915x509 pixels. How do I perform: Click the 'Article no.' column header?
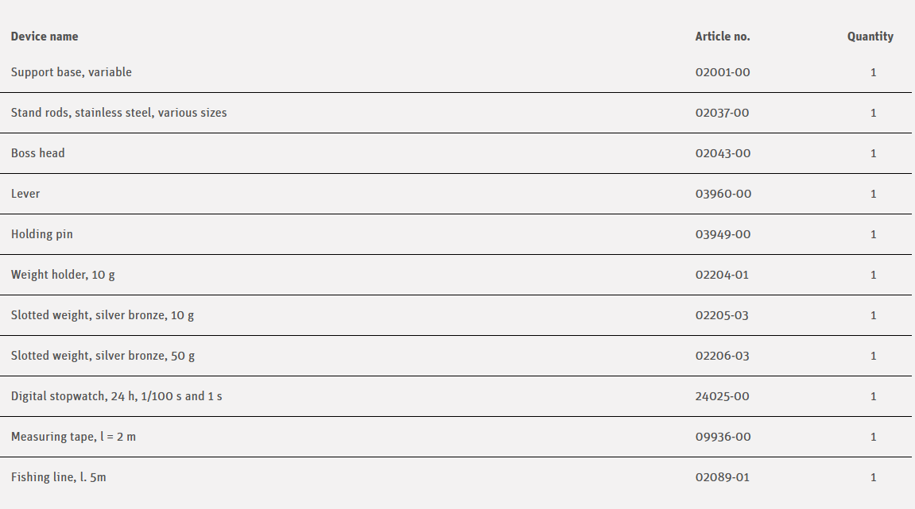723,37
